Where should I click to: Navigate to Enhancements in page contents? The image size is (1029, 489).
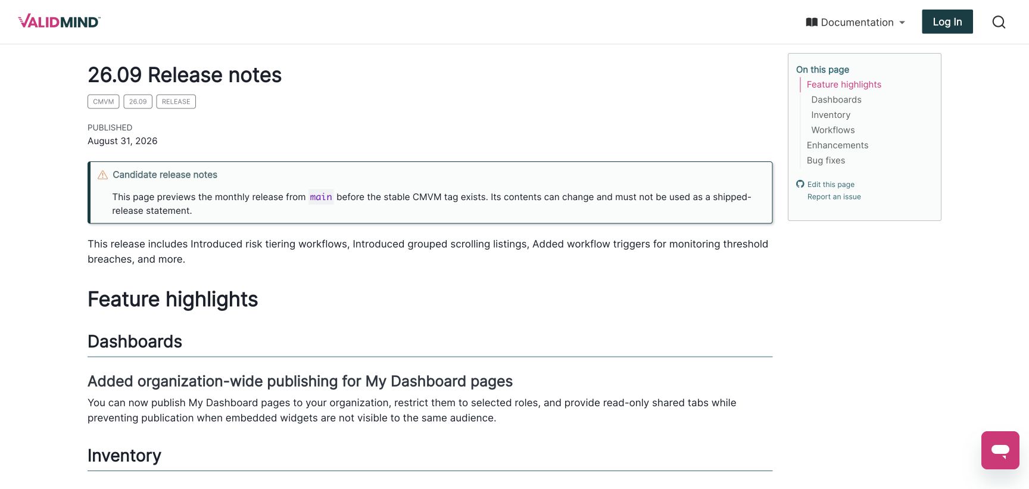pyautogui.click(x=837, y=145)
